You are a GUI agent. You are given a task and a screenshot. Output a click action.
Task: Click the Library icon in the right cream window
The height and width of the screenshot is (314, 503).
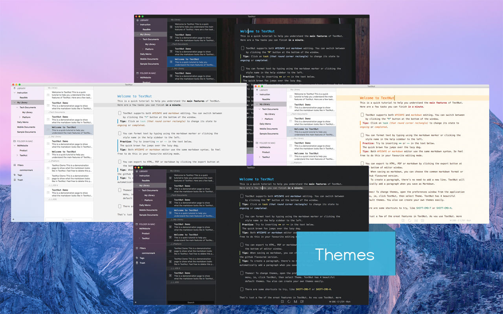[257, 90]
